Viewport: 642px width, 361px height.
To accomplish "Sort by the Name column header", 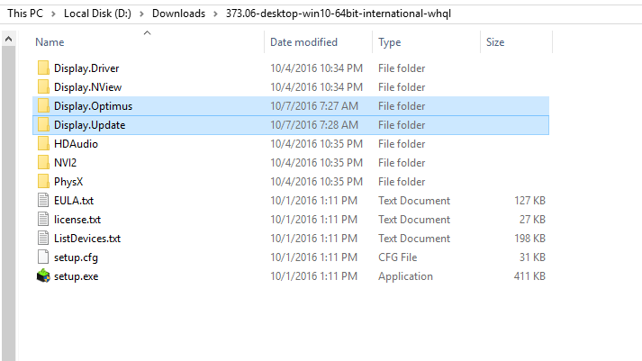I will click(x=50, y=42).
